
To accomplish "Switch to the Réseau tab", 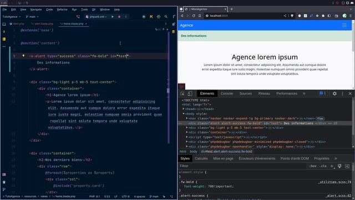I will tap(264, 93).
